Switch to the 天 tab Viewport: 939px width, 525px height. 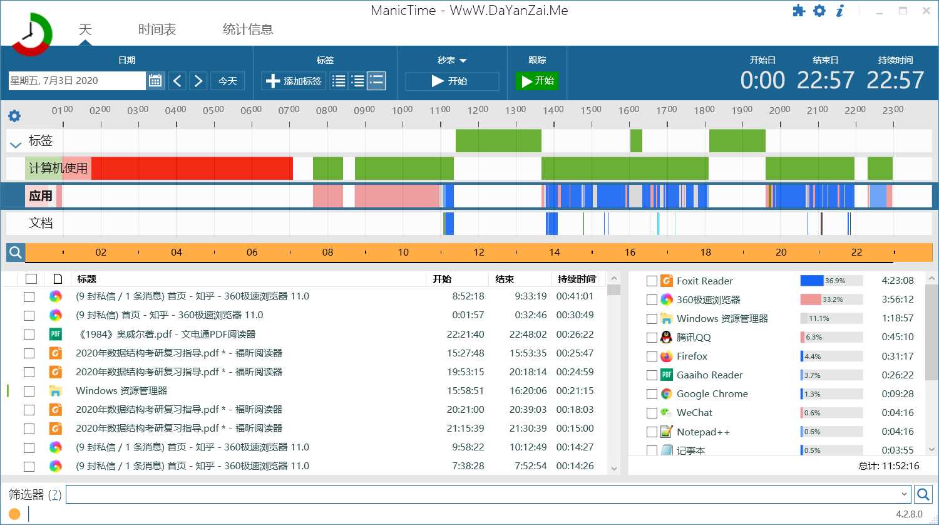coord(85,29)
